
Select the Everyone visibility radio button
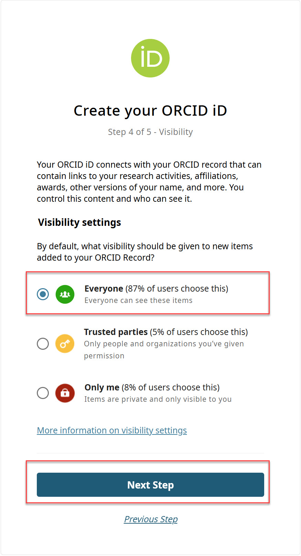click(43, 294)
